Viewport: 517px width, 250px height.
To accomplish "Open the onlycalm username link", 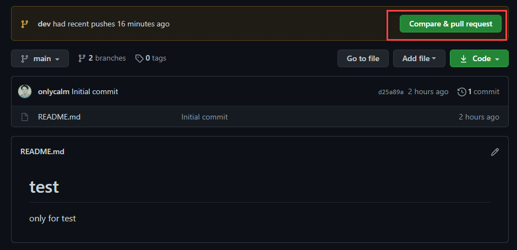I will 54,92.
